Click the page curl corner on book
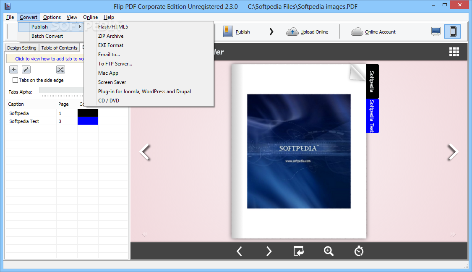The width and height of the screenshot is (472, 272). click(357, 72)
